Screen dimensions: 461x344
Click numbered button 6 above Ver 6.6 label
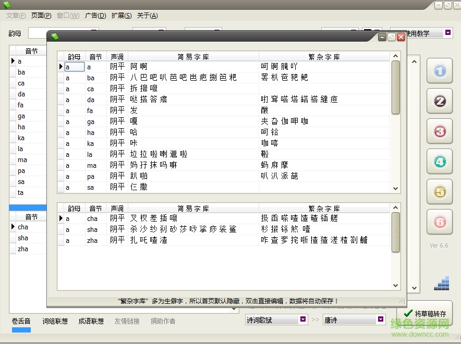440,222
